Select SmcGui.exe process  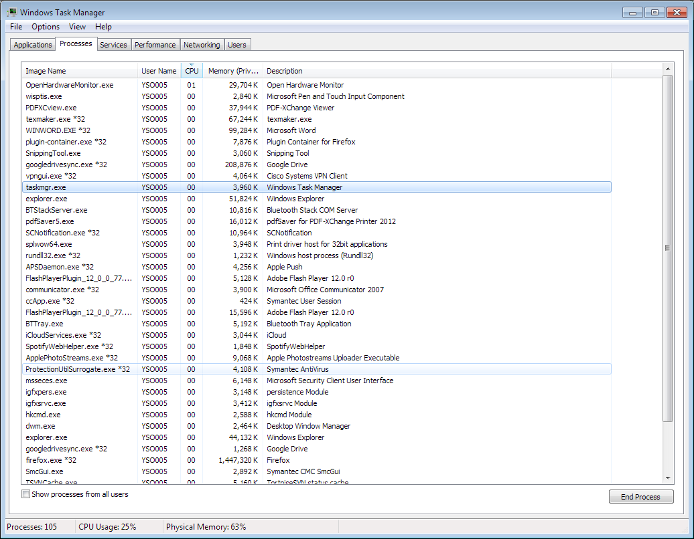(x=316, y=472)
